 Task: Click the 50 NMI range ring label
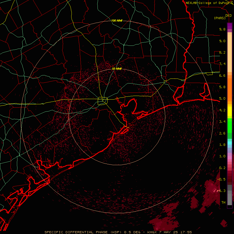[x=117, y=69]
